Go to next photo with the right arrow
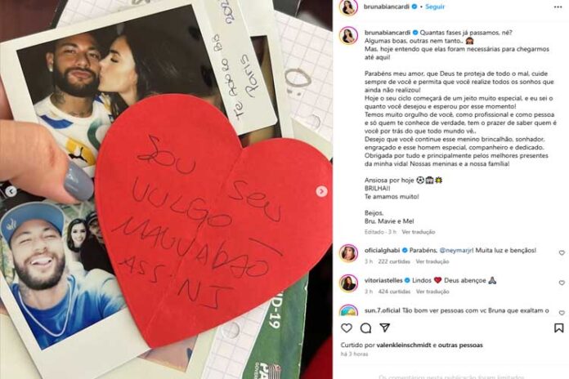The width and height of the screenshot is (569, 379). 321,191
